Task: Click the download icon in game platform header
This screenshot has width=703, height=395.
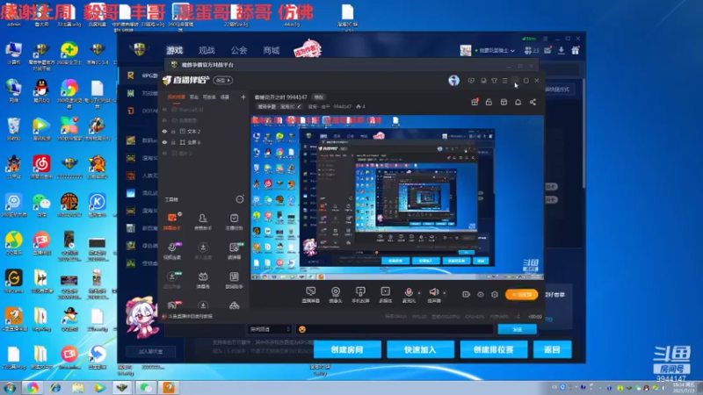Action: point(562,51)
